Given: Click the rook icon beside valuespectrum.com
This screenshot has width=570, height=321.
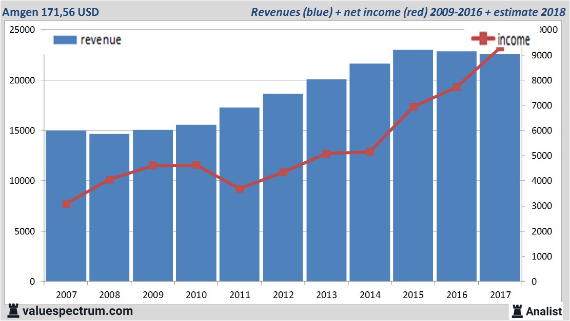Looking at the screenshot, I should pyautogui.click(x=12, y=310).
